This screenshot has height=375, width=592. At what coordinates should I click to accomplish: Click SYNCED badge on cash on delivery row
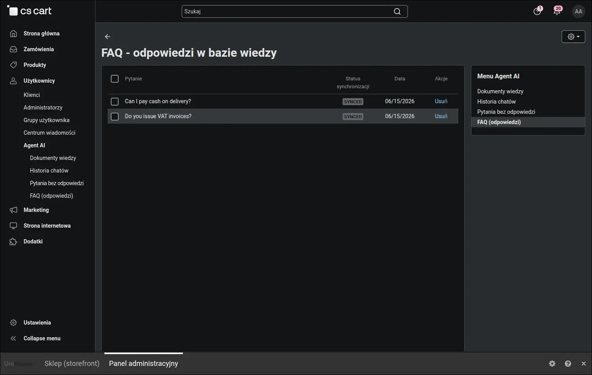click(x=353, y=102)
